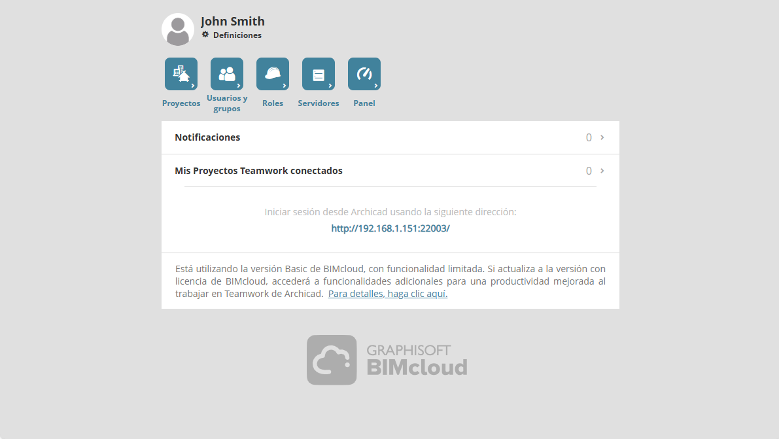Screen dimensions: 779x439
Task: Click the http://192.168.1.151:22003/ address link
Action: [x=390, y=228]
